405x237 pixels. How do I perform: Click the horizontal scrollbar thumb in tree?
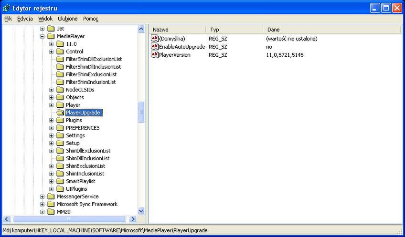click(x=69, y=219)
